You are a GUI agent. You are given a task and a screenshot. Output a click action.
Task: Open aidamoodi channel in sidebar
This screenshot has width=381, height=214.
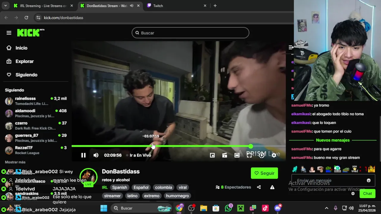pos(36,113)
